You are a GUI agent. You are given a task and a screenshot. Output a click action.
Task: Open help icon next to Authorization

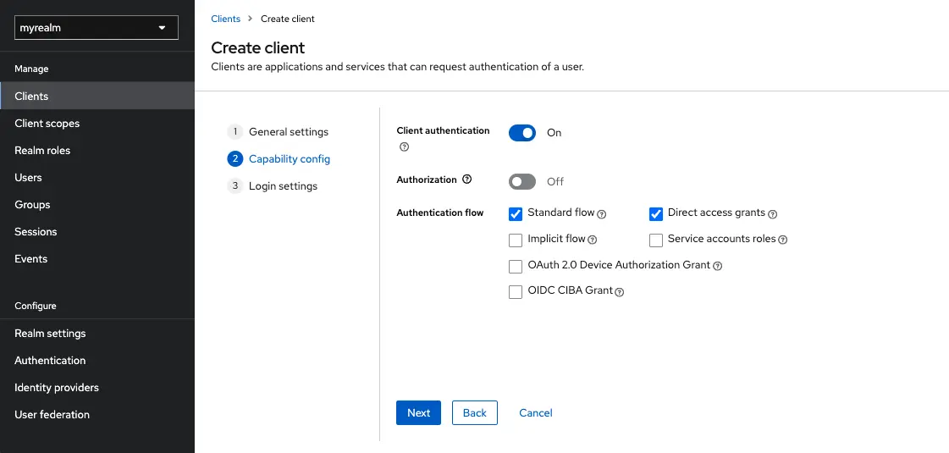[x=466, y=180]
